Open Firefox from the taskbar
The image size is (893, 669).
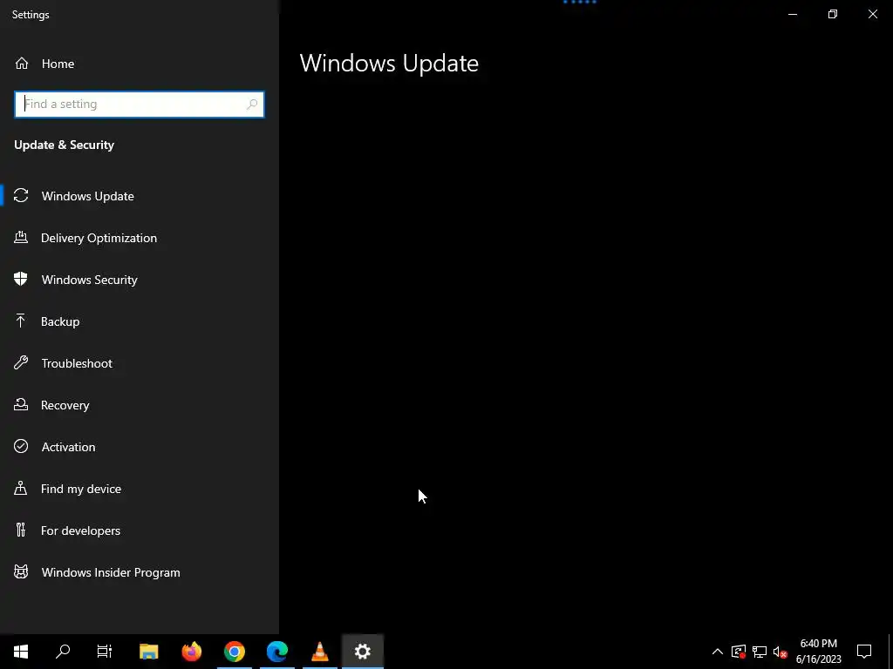click(x=191, y=652)
